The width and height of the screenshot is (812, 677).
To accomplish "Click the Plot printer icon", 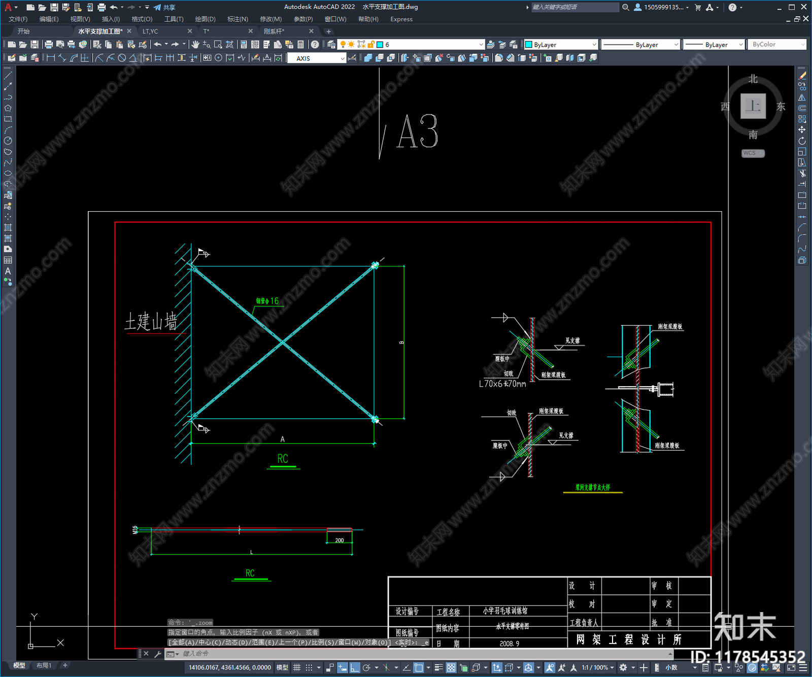I will [x=49, y=45].
